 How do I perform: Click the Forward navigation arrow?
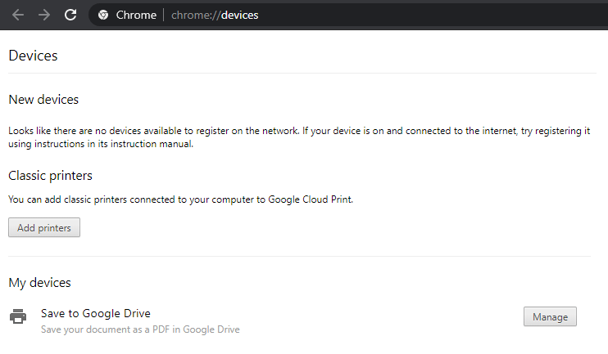pyautogui.click(x=44, y=15)
